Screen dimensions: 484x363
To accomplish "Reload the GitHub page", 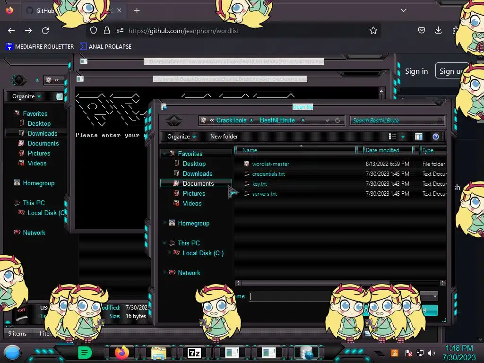I will (45, 31).
